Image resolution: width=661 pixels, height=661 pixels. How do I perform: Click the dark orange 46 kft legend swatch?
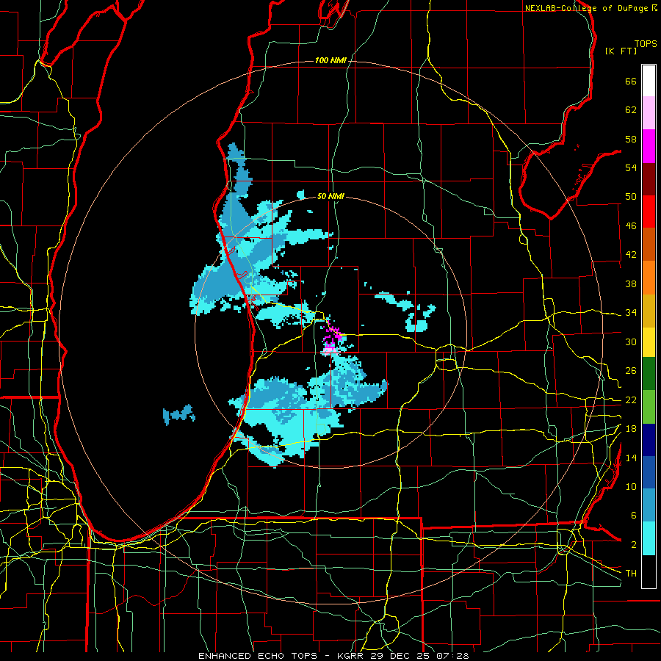[649, 244]
